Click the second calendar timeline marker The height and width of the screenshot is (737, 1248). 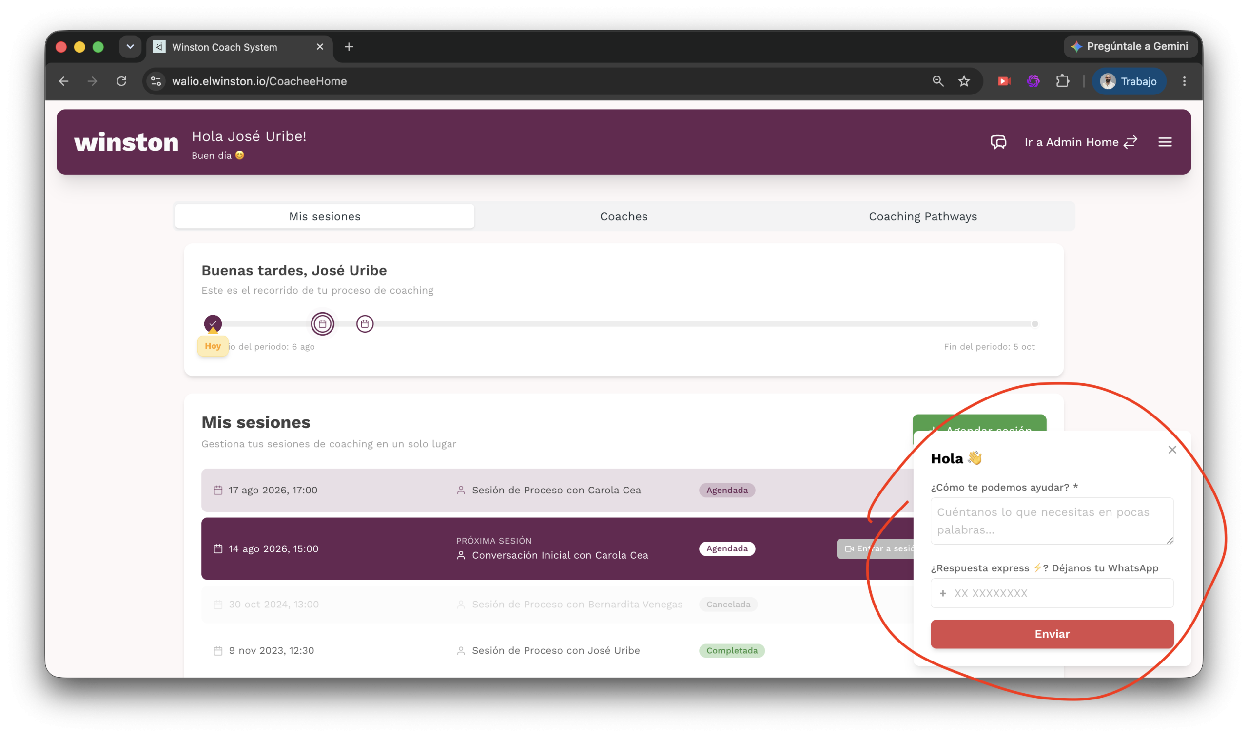tap(365, 324)
